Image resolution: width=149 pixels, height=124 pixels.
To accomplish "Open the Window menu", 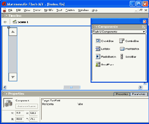I will click(x=83, y=10).
